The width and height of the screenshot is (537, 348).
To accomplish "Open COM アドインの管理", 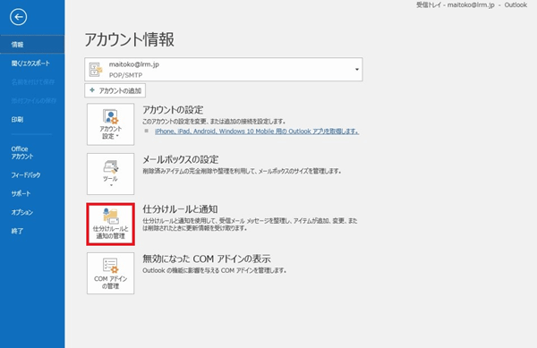I will click(x=111, y=274).
